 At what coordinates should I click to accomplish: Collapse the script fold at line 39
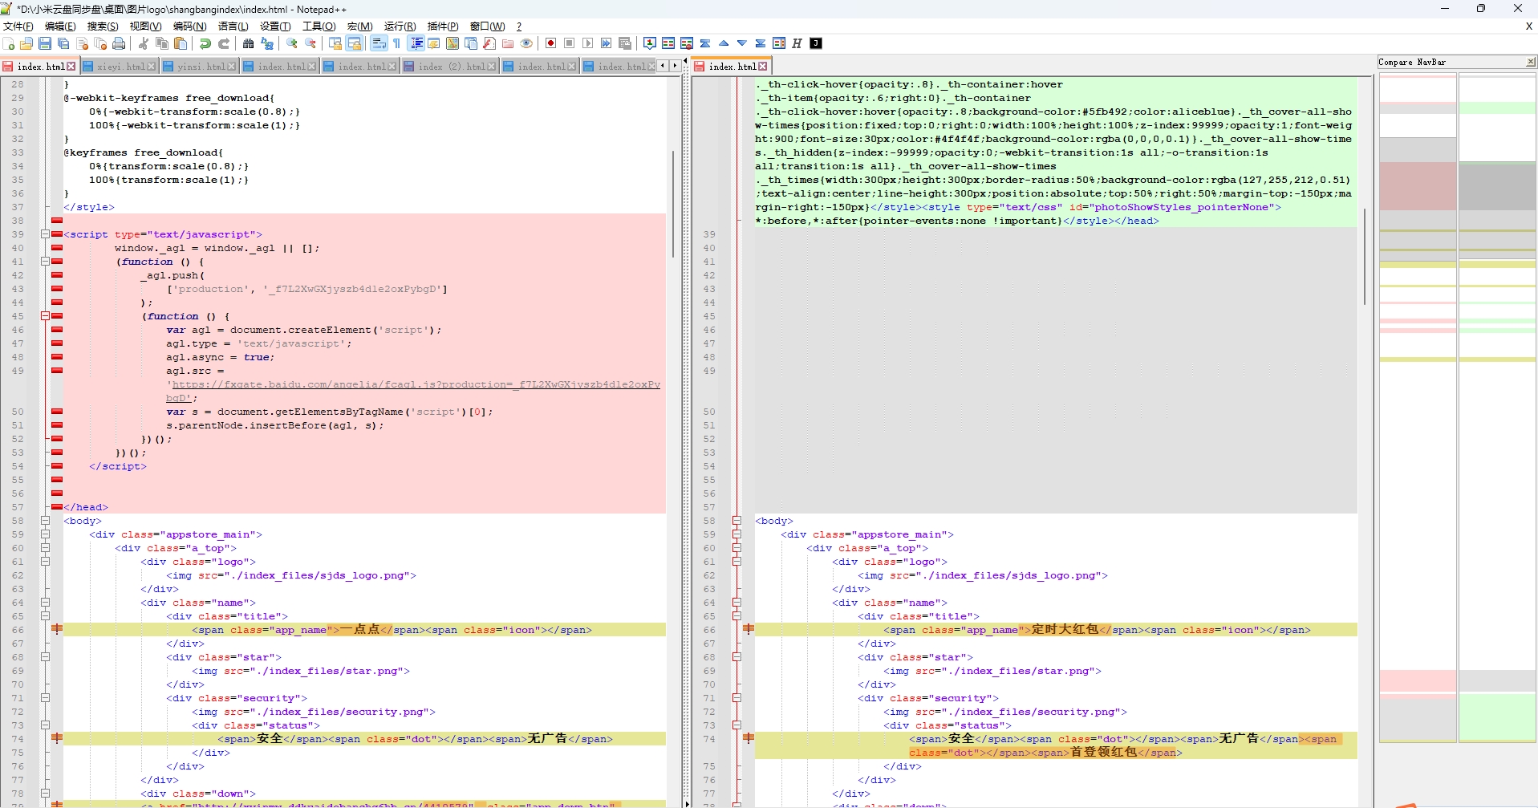(46, 234)
